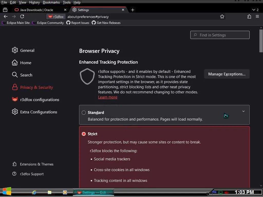The width and height of the screenshot is (263, 197).
Task: Click the taskbar clock showing 1:03 PM
Action: 244,192
